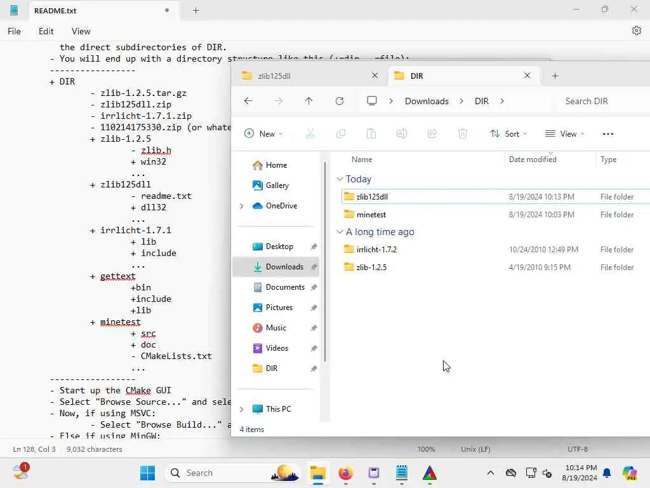Select the irrlicht-1.7.2 folder row
This screenshot has height=488, width=650.
click(495, 249)
